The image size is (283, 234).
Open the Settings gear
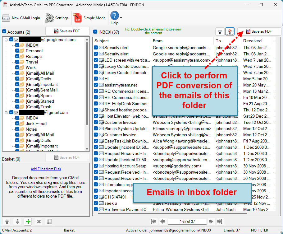click(x=49, y=18)
